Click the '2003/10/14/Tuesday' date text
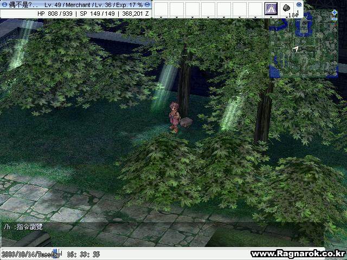The image size is (347, 260). point(31,254)
